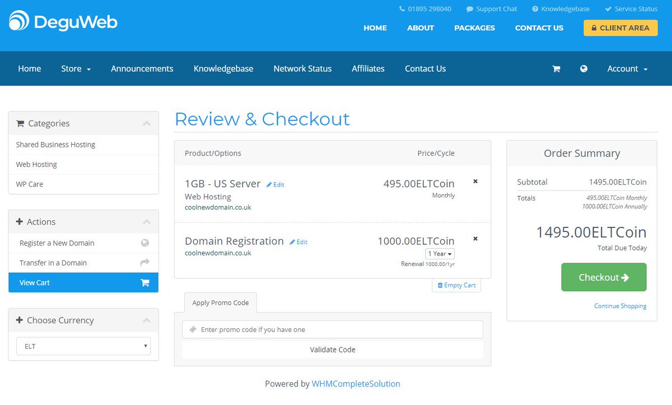Go to HOME in top header
Viewport: 672px width, 405px height.
pyautogui.click(x=375, y=28)
